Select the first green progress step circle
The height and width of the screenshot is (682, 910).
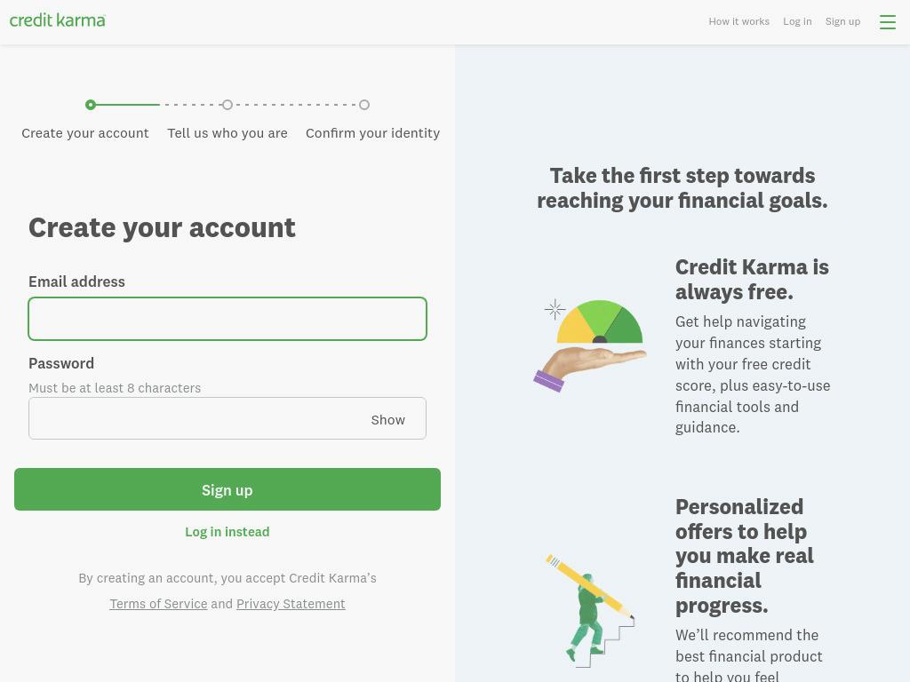91,105
